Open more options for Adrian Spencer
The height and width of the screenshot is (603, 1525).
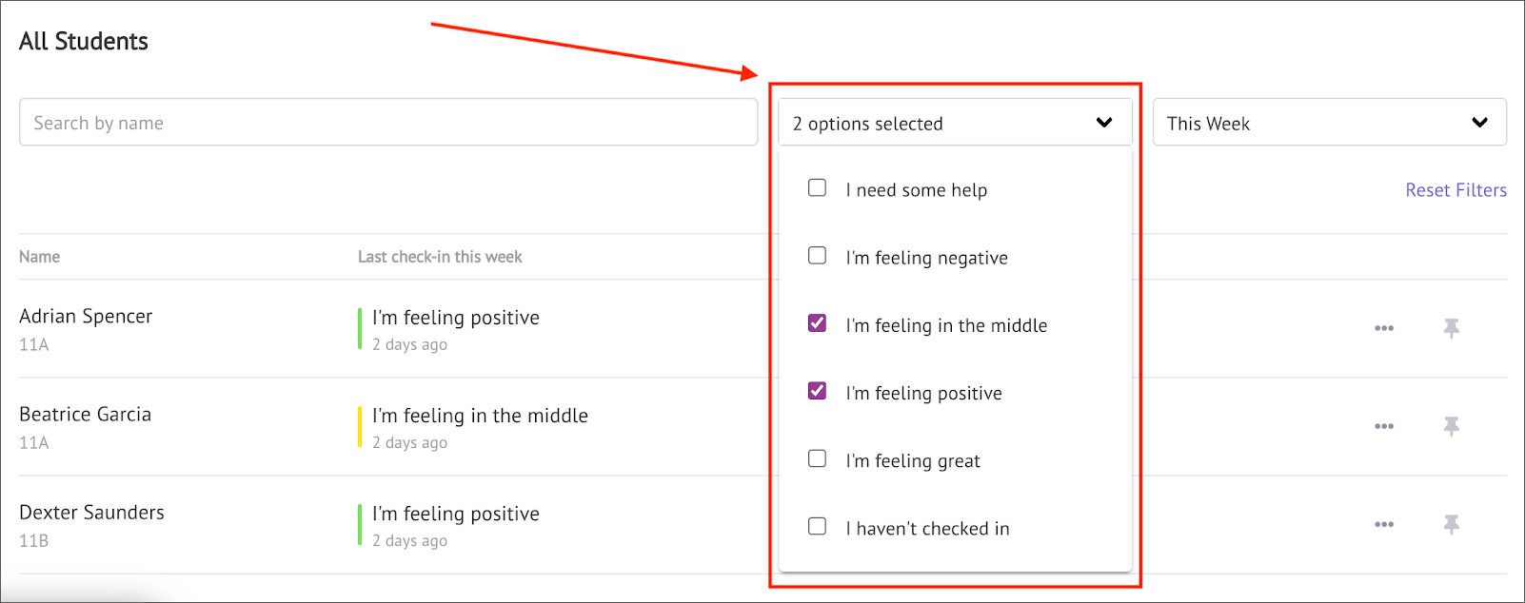click(1384, 328)
